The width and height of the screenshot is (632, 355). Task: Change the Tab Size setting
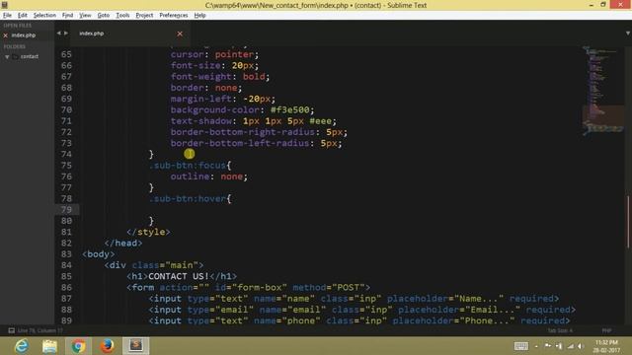[560, 330]
